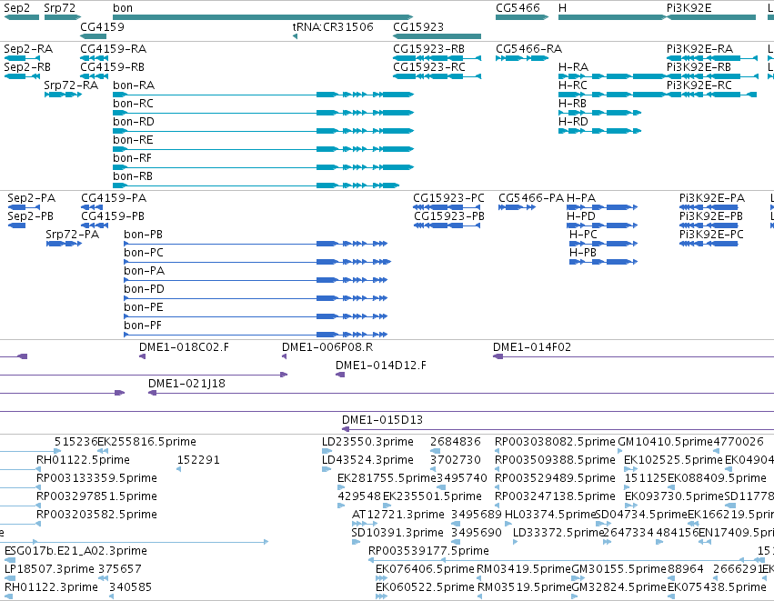Click the CG5466-PA protein label
This screenshot has width=774, height=601.
tap(531, 198)
